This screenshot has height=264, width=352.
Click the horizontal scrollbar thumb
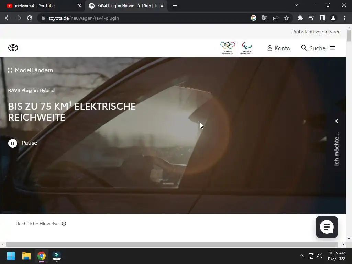point(172,244)
